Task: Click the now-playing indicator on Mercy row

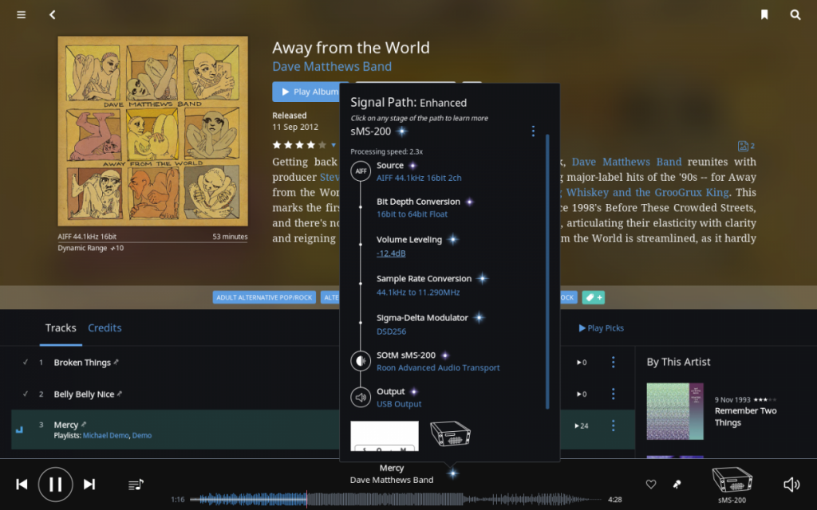Action: 19,430
